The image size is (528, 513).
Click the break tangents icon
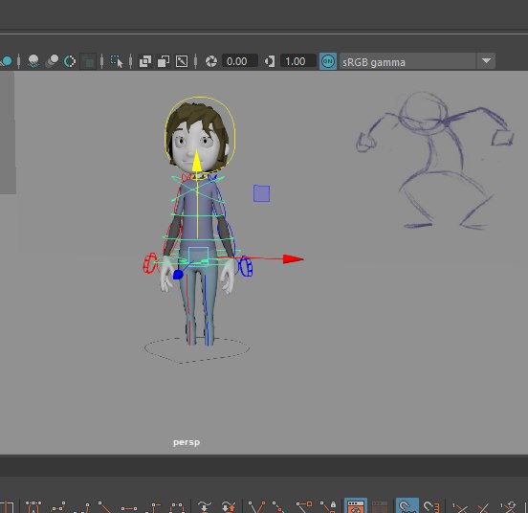tap(256, 506)
